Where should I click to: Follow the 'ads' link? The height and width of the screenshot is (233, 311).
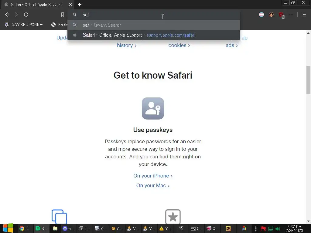pos(231,46)
